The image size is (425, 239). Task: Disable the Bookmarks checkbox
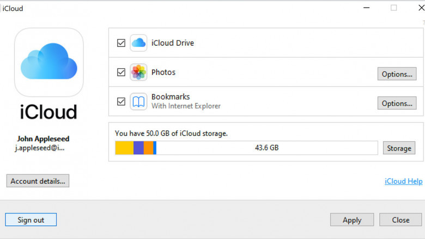point(121,102)
